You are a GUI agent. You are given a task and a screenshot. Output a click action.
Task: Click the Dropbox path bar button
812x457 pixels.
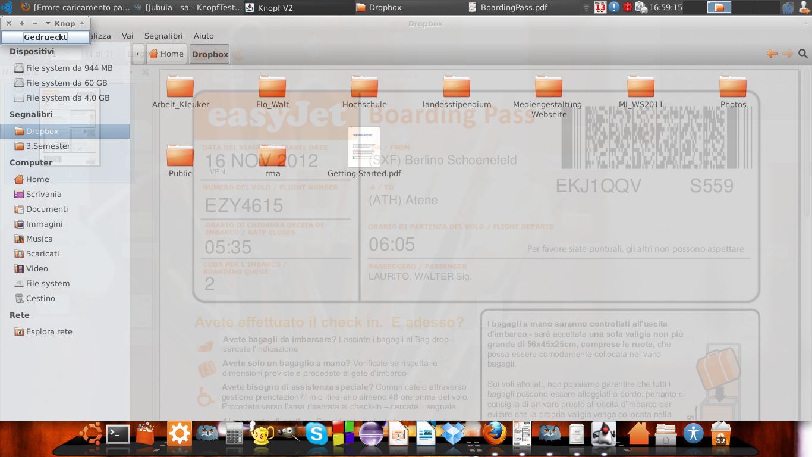[x=210, y=54]
